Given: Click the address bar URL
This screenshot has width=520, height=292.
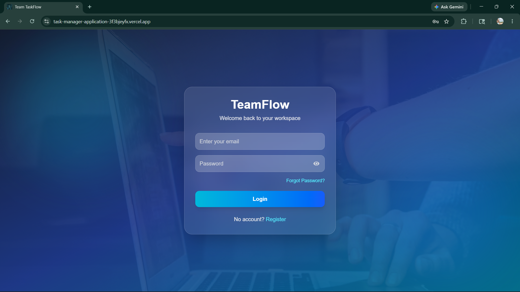Looking at the screenshot, I should 102,21.
